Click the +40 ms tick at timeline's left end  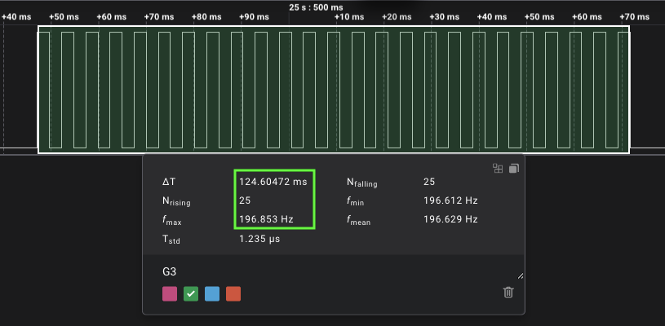click(x=16, y=16)
